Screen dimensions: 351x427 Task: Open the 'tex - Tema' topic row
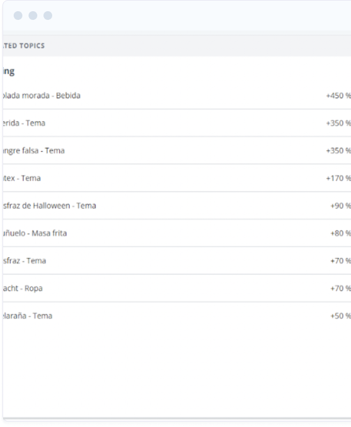177,178
